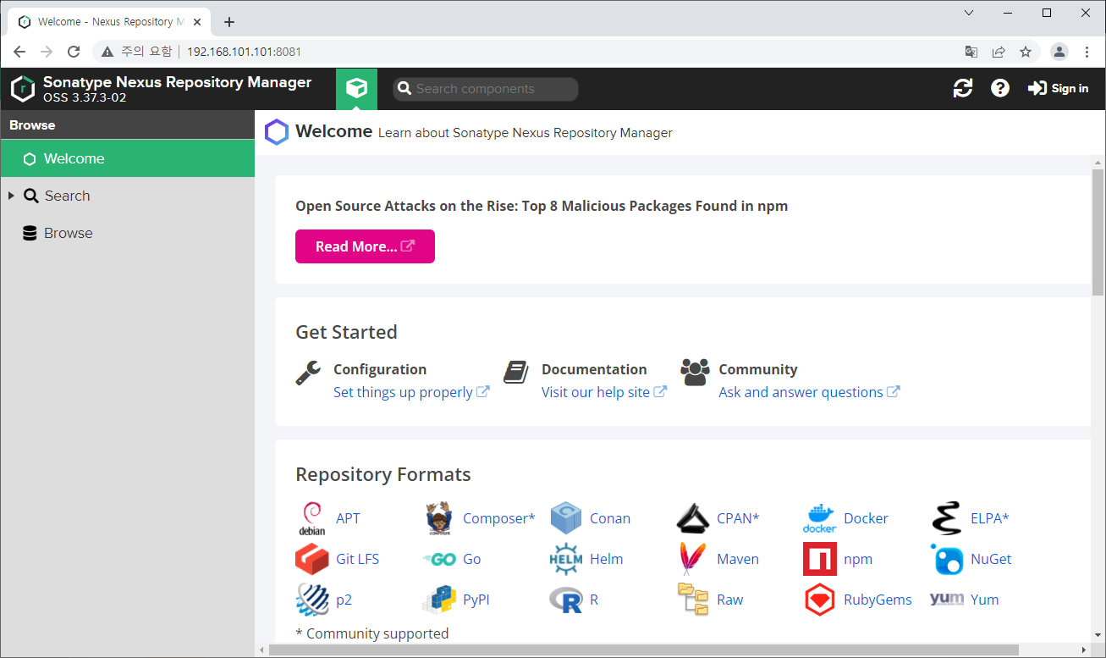This screenshot has width=1106, height=658.
Task: Open Ask and answer questions link
Action: point(809,392)
